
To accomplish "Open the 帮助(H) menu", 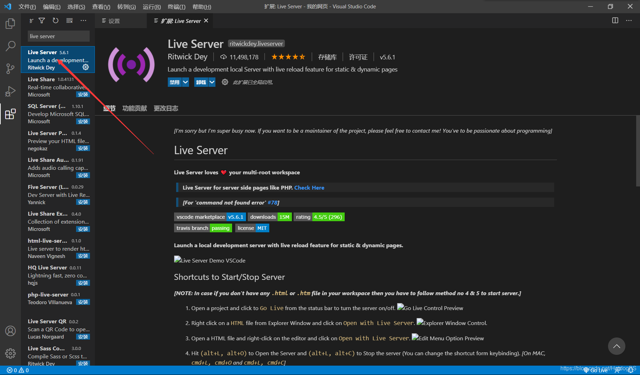I will (x=202, y=7).
